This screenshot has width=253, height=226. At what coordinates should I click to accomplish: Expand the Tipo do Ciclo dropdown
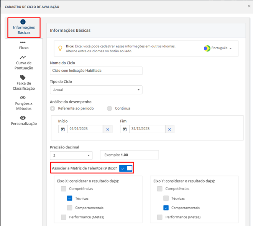[96, 90]
